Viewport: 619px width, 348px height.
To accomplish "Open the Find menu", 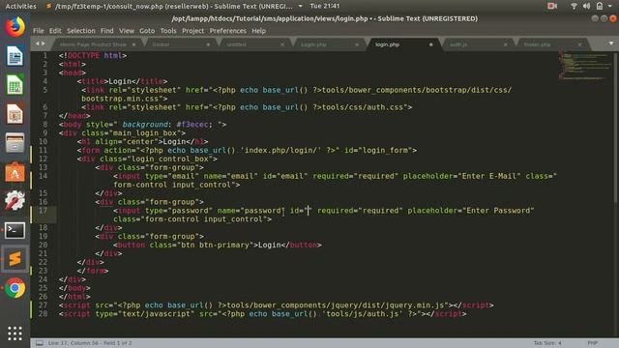I will pos(106,31).
